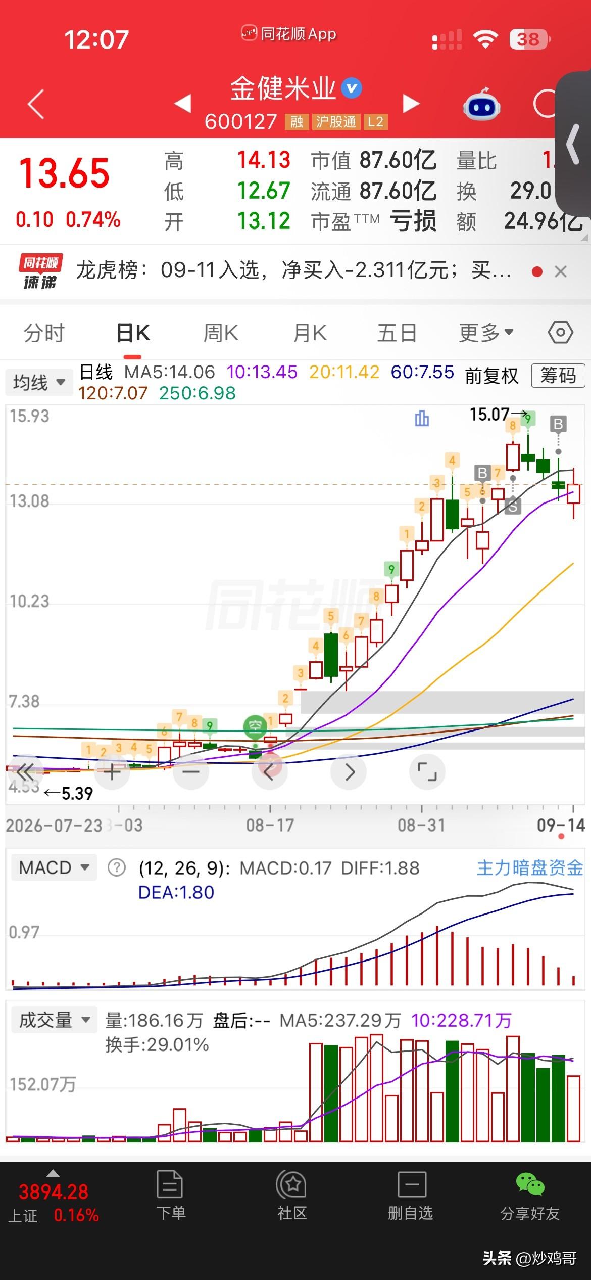
Task: Open the MACD indicator dropdown
Action: pos(54,868)
